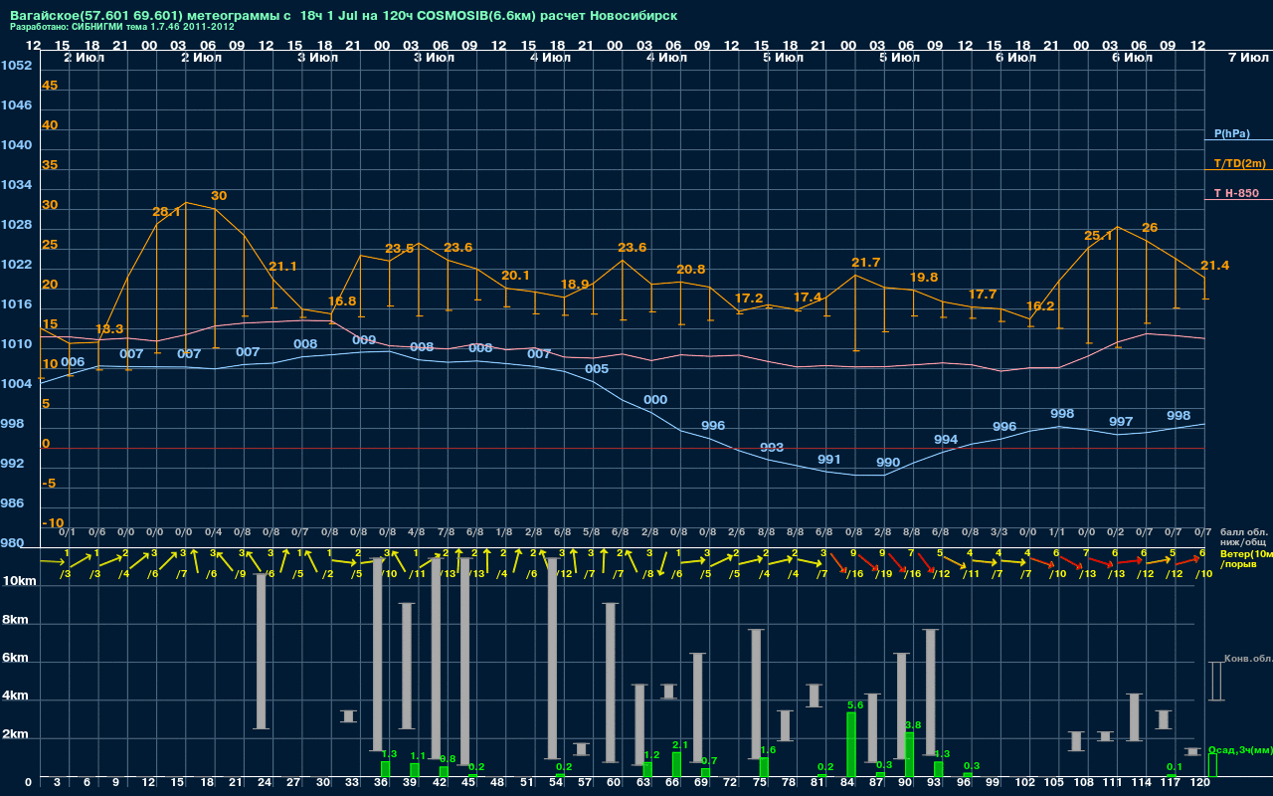
Task: Click the 120 forecast-hour tick
Action: click(x=1199, y=783)
